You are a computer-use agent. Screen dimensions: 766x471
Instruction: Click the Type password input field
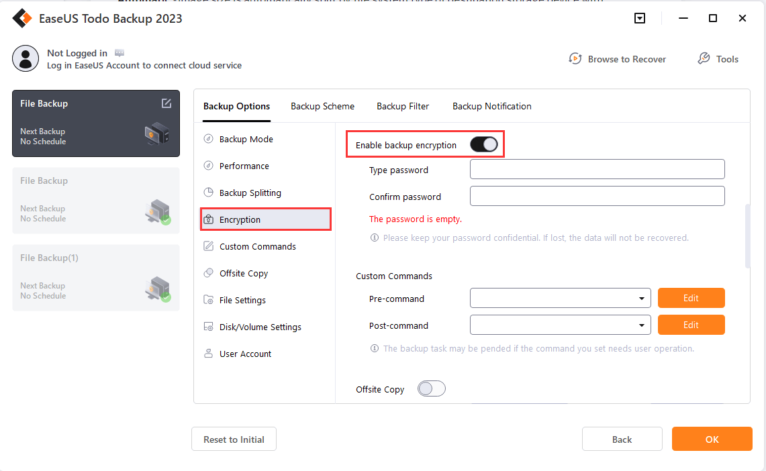tap(597, 169)
